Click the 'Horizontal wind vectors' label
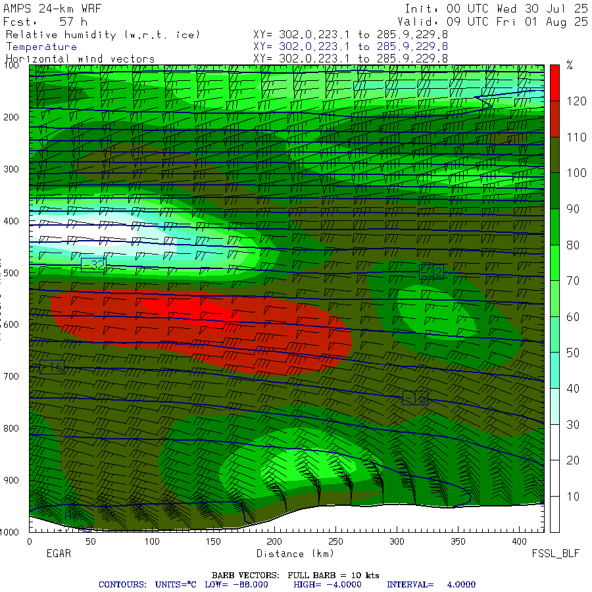This screenshot has width=592, height=592. coord(80,59)
